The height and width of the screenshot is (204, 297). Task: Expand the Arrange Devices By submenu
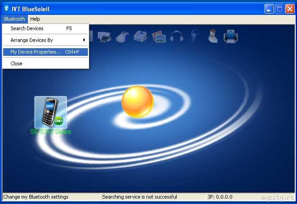pyautogui.click(x=46, y=40)
